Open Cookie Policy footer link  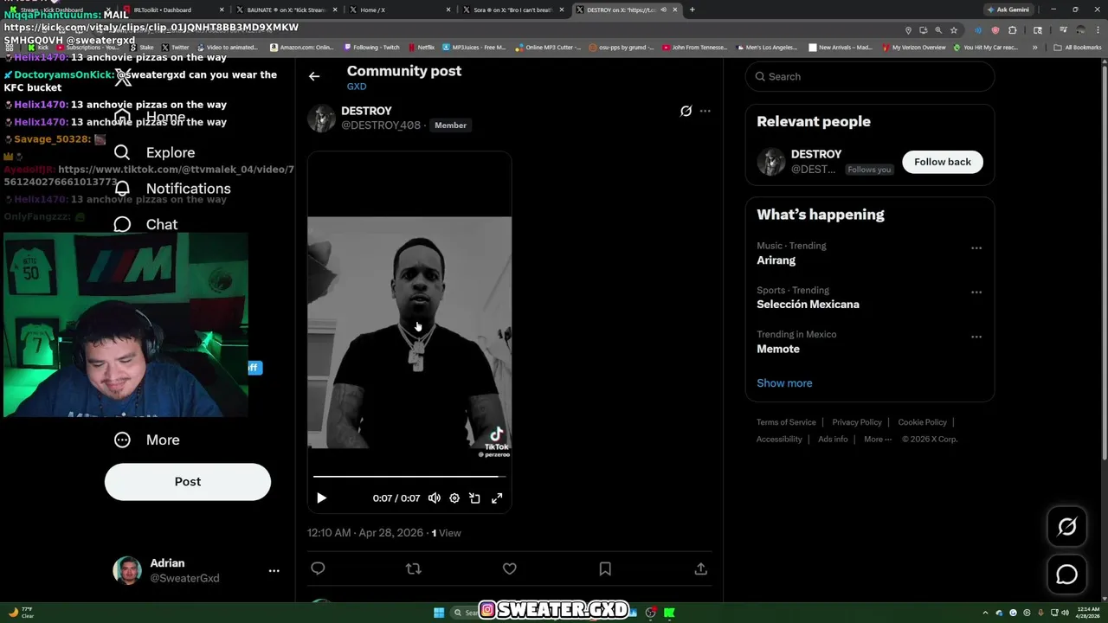(922, 422)
